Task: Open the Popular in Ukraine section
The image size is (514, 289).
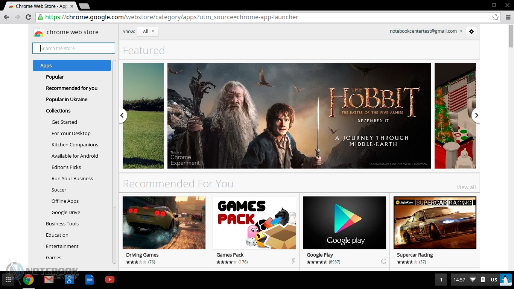Action: click(x=67, y=99)
